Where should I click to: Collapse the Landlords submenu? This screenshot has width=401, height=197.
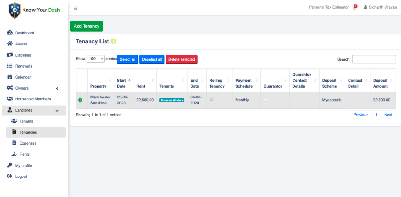click(57, 111)
